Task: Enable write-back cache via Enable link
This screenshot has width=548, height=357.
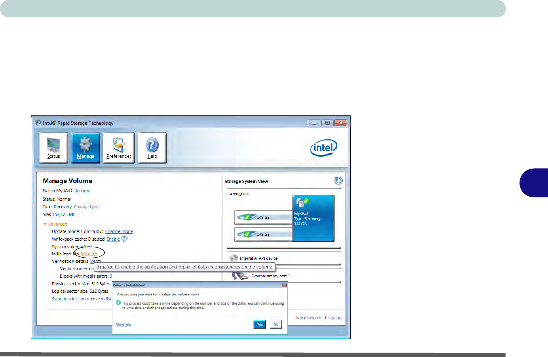Action: click(x=113, y=239)
